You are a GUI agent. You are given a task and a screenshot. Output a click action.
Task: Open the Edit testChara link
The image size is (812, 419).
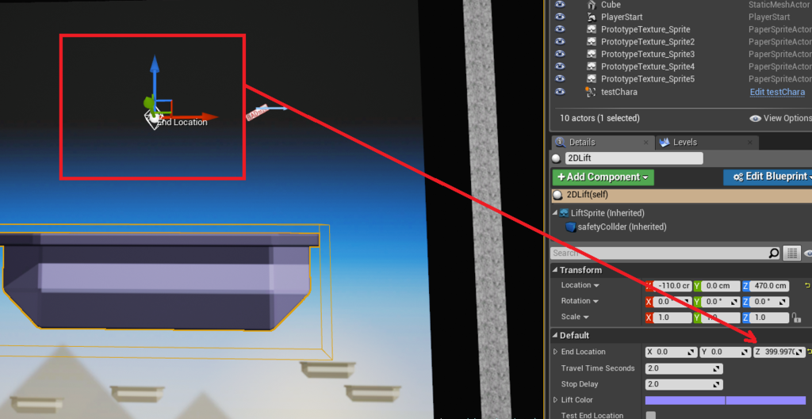point(777,92)
